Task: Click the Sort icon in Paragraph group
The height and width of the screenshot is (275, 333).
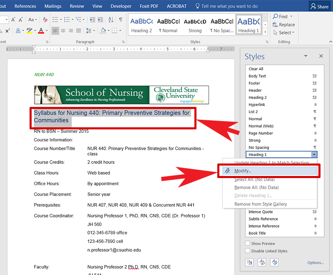Action: [x=111, y=19]
